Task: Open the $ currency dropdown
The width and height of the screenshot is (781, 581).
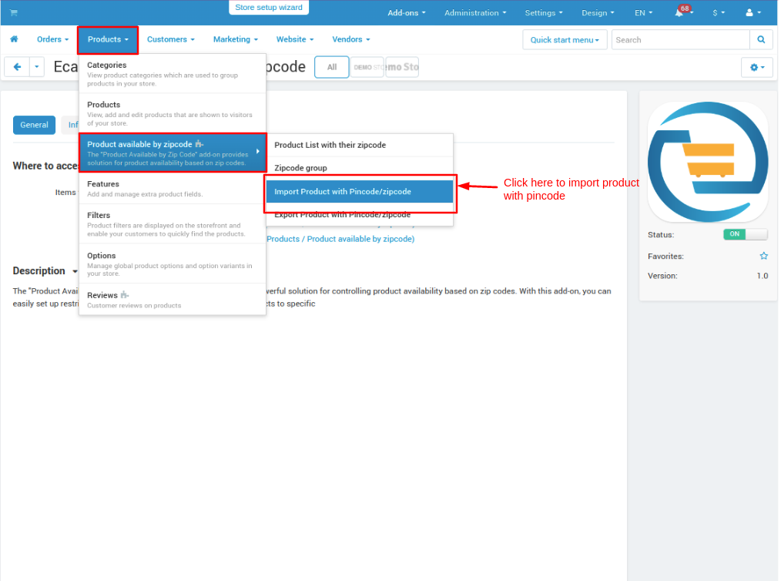Action: (719, 13)
